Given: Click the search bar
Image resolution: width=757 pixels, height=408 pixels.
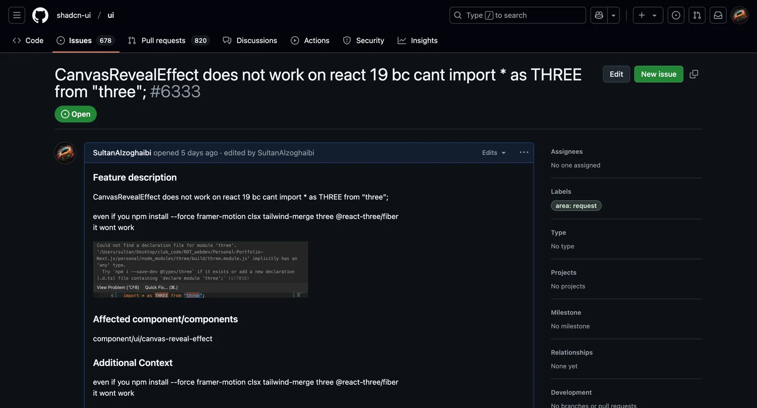Looking at the screenshot, I should 518,15.
